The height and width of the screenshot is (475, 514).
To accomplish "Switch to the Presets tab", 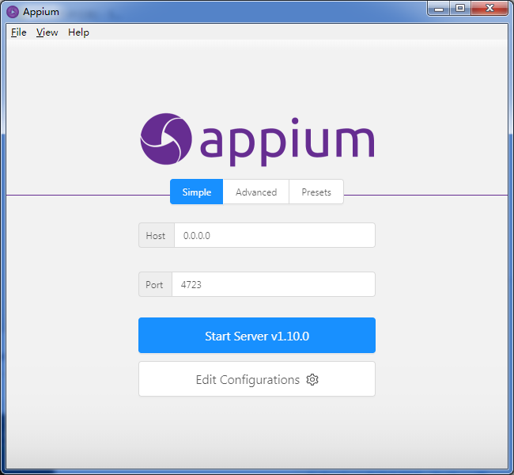I will pos(316,192).
